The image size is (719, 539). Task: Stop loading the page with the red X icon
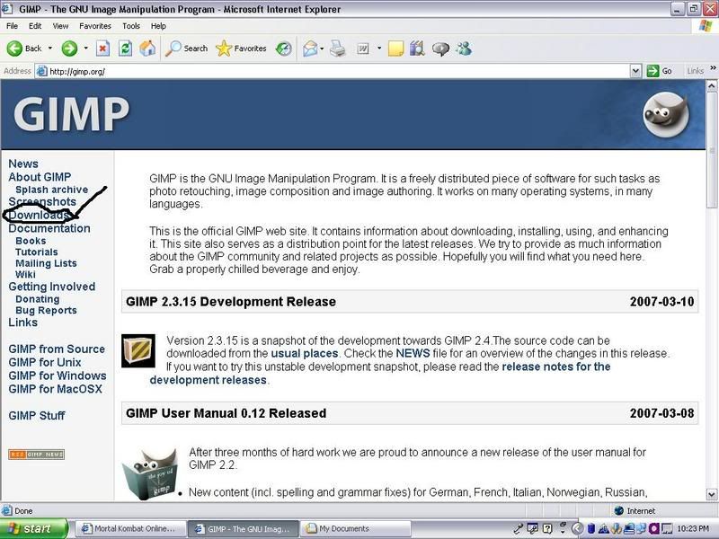[x=102, y=49]
